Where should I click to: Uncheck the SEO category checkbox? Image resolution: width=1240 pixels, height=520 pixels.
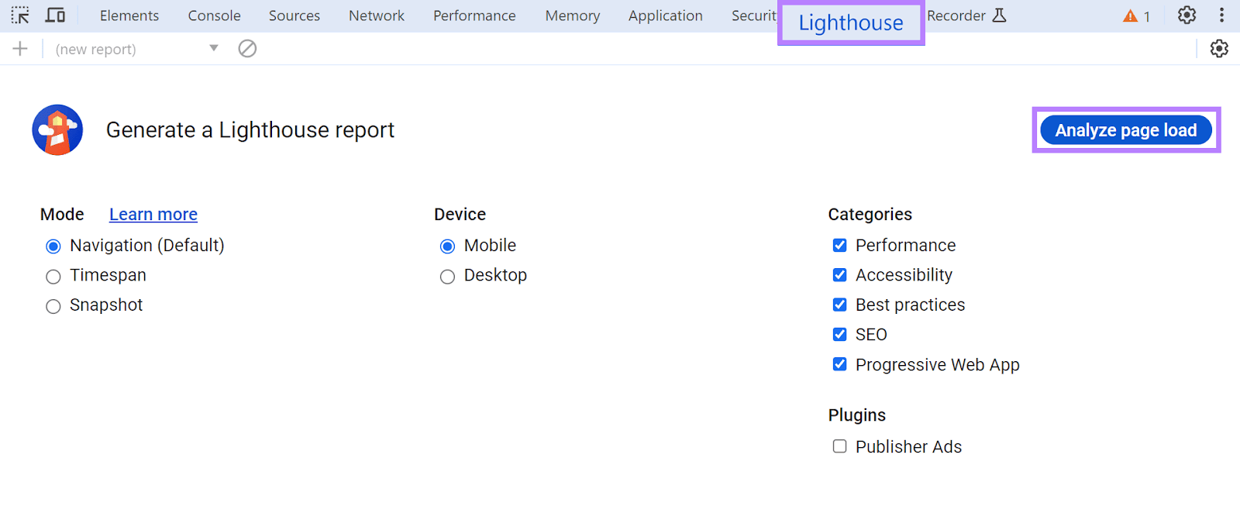click(x=839, y=335)
